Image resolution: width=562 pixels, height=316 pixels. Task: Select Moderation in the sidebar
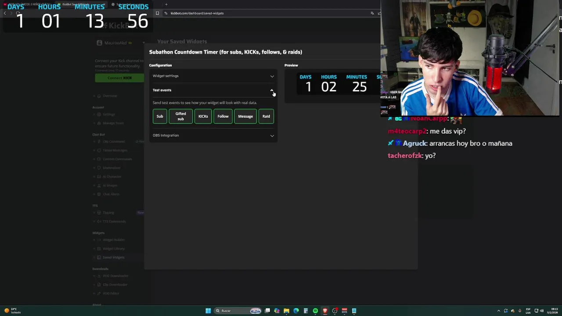[x=111, y=168]
